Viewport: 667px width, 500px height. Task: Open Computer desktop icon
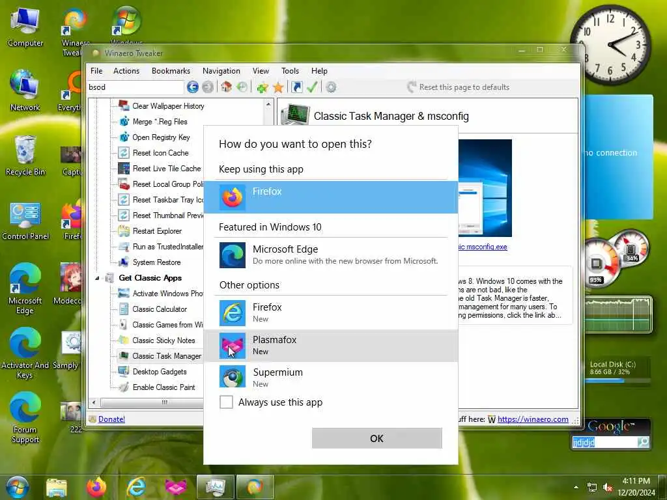click(25, 27)
